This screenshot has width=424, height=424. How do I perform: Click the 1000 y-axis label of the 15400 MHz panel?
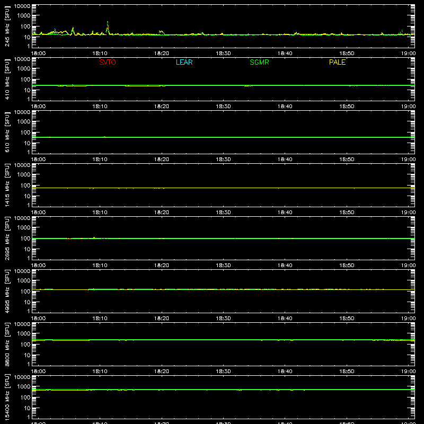click(24, 387)
